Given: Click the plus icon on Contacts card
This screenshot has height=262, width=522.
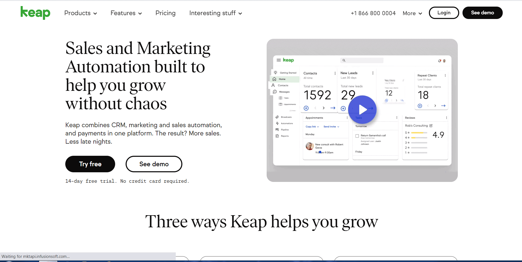Looking at the screenshot, I should pyautogui.click(x=306, y=108).
